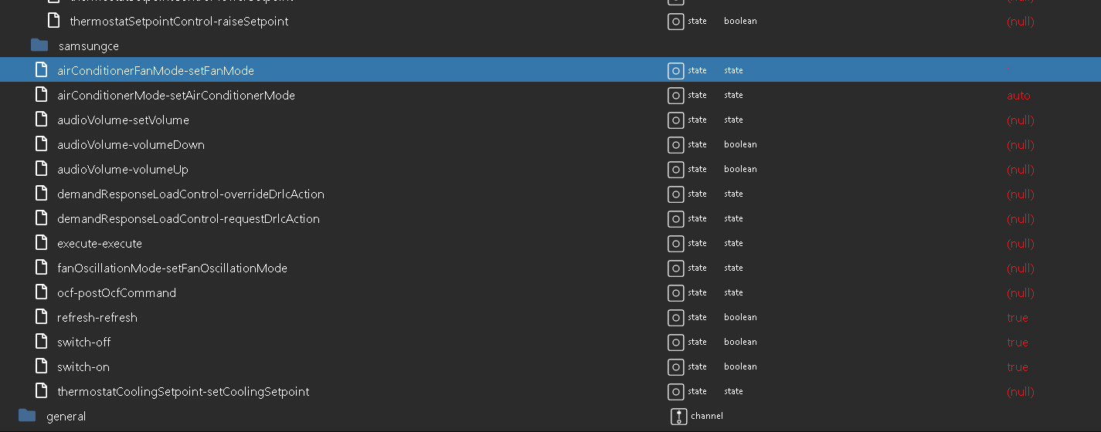Click the (null) value of execute-execute

(1021, 244)
